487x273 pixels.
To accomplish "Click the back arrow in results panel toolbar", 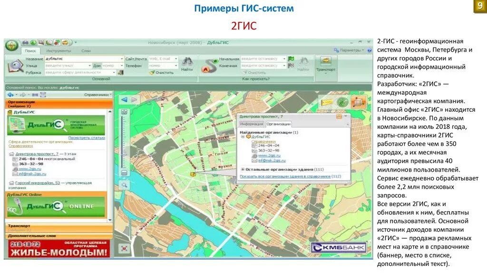I will click(x=10, y=95).
